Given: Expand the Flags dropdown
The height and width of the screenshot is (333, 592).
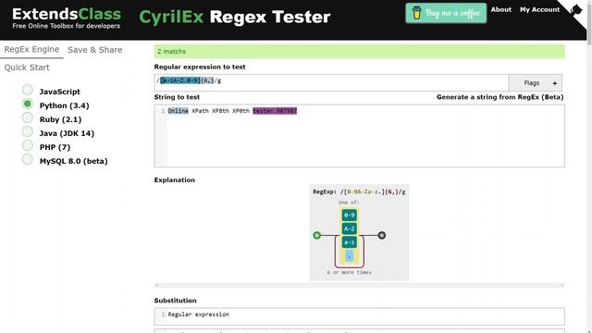Looking at the screenshot, I should click(x=535, y=82).
